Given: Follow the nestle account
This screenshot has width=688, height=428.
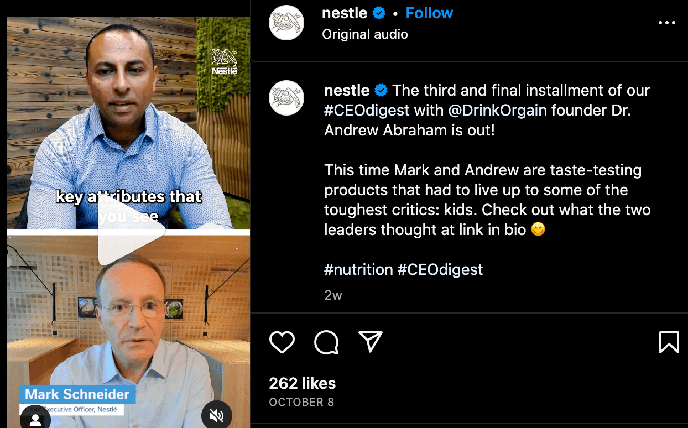Looking at the screenshot, I should tap(429, 13).
